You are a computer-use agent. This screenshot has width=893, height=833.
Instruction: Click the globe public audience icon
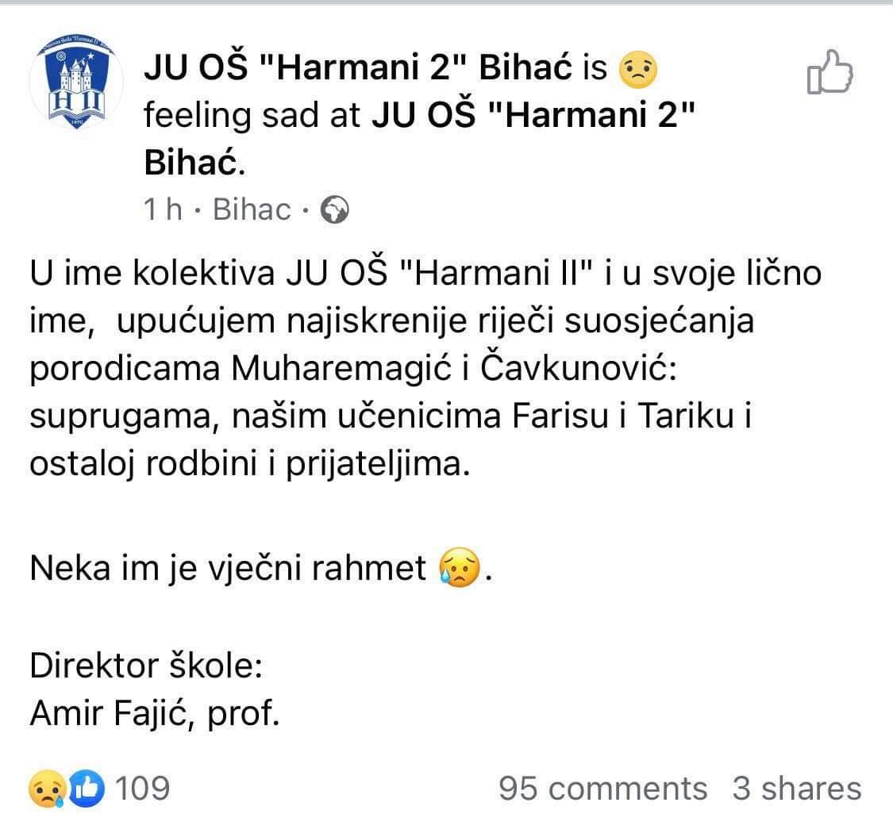click(x=335, y=209)
